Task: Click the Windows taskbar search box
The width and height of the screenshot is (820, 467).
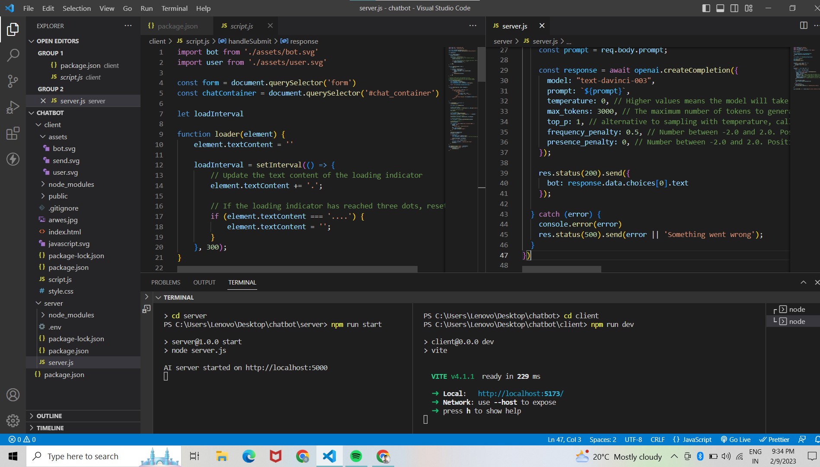Action: point(104,456)
